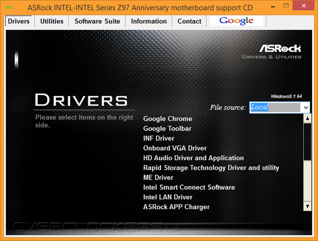Screen dimensions: 318x241
Task: Switch to the Information tab
Action: pyautogui.click(x=149, y=21)
